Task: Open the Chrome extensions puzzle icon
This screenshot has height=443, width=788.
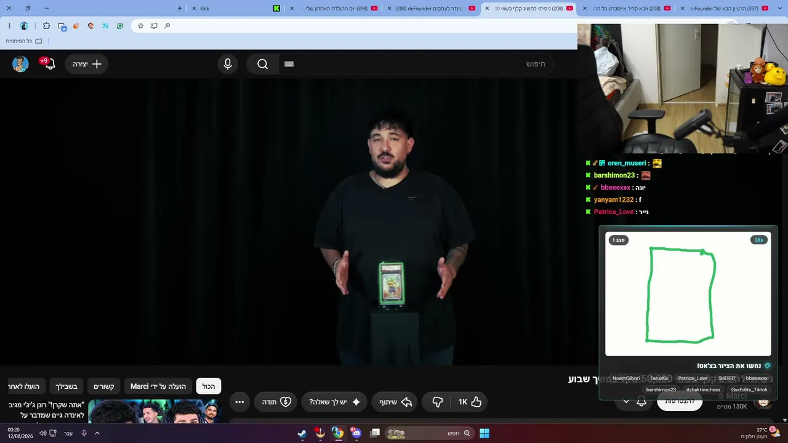Action: tap(46, 26)
